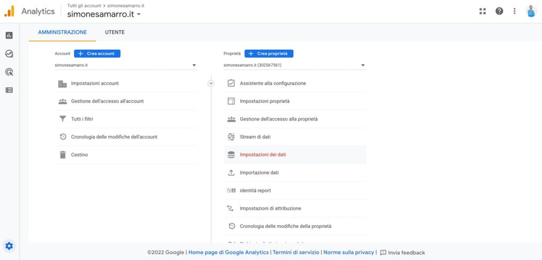Screen dimensions: 542x260
Task: Switch to the UTENTE tab
Action: tap(115, 32)
